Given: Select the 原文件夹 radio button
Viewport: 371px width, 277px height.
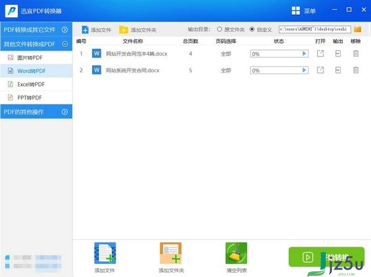Looking at the screenshot, I should coord(220,29).
